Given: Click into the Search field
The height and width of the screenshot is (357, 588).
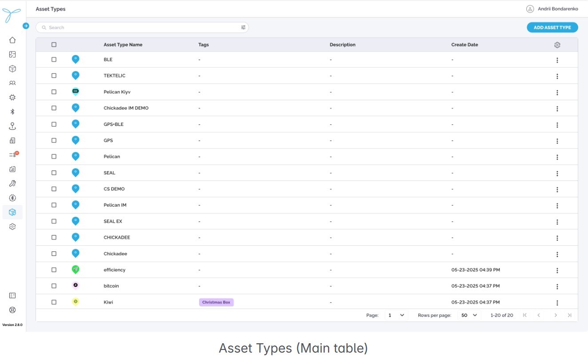Looking at the screenshot, I should point(142,27).
